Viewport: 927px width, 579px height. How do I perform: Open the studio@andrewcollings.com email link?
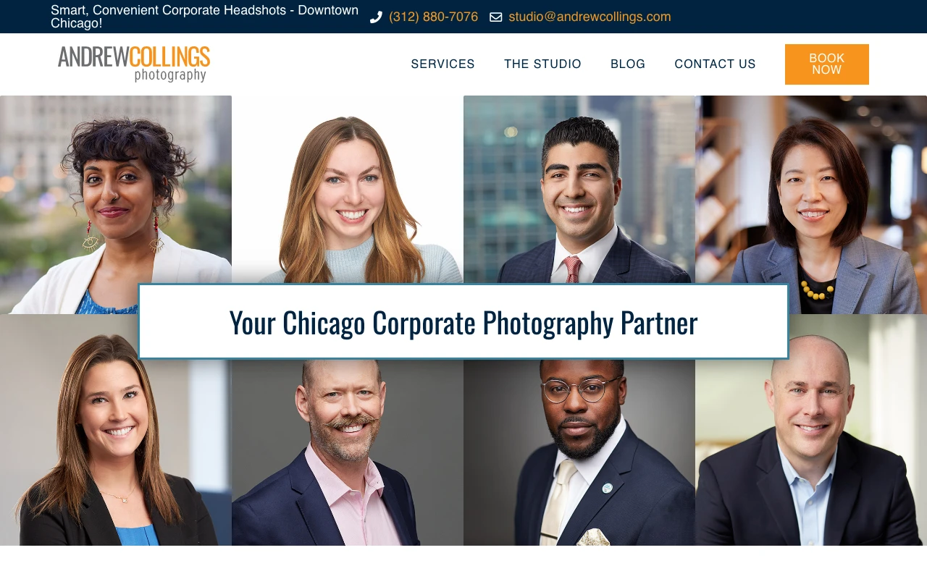(590, 17)
